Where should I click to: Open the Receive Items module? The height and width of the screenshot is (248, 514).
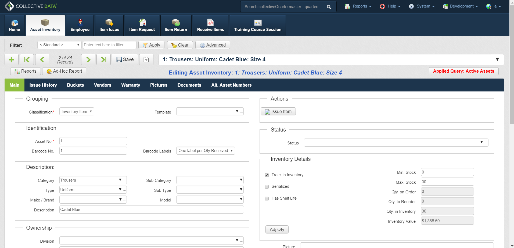210,26
